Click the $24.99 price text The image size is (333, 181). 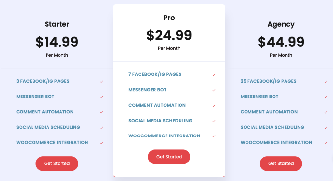[x=169, y=35]
